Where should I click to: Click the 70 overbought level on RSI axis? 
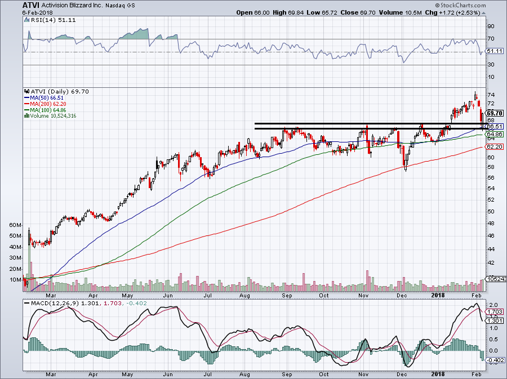(x=491, y=39)
